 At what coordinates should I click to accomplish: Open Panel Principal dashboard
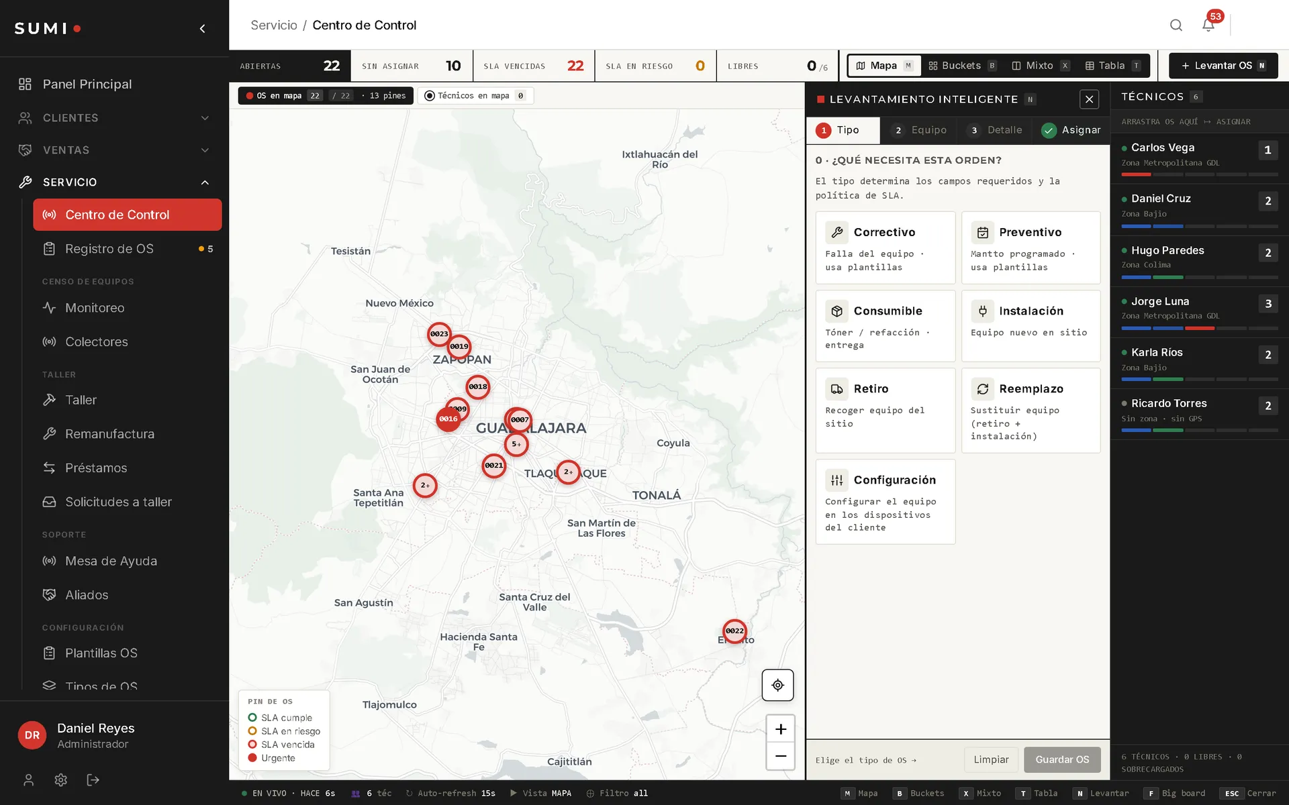(114, 84)
